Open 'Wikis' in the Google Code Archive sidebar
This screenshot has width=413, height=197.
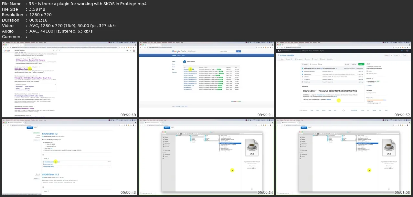click(173, 69)
